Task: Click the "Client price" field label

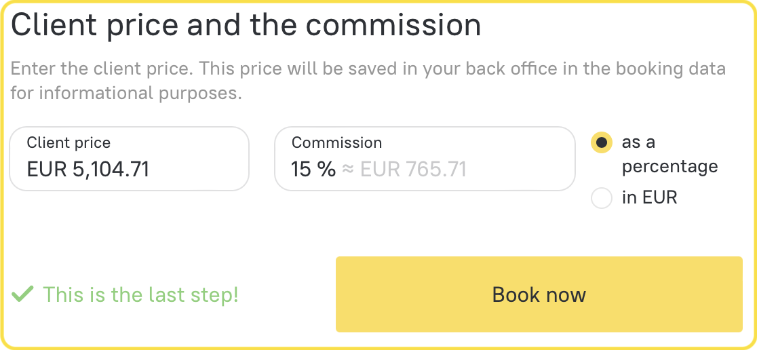Action: pyautogui.click(x=69, y=143)
